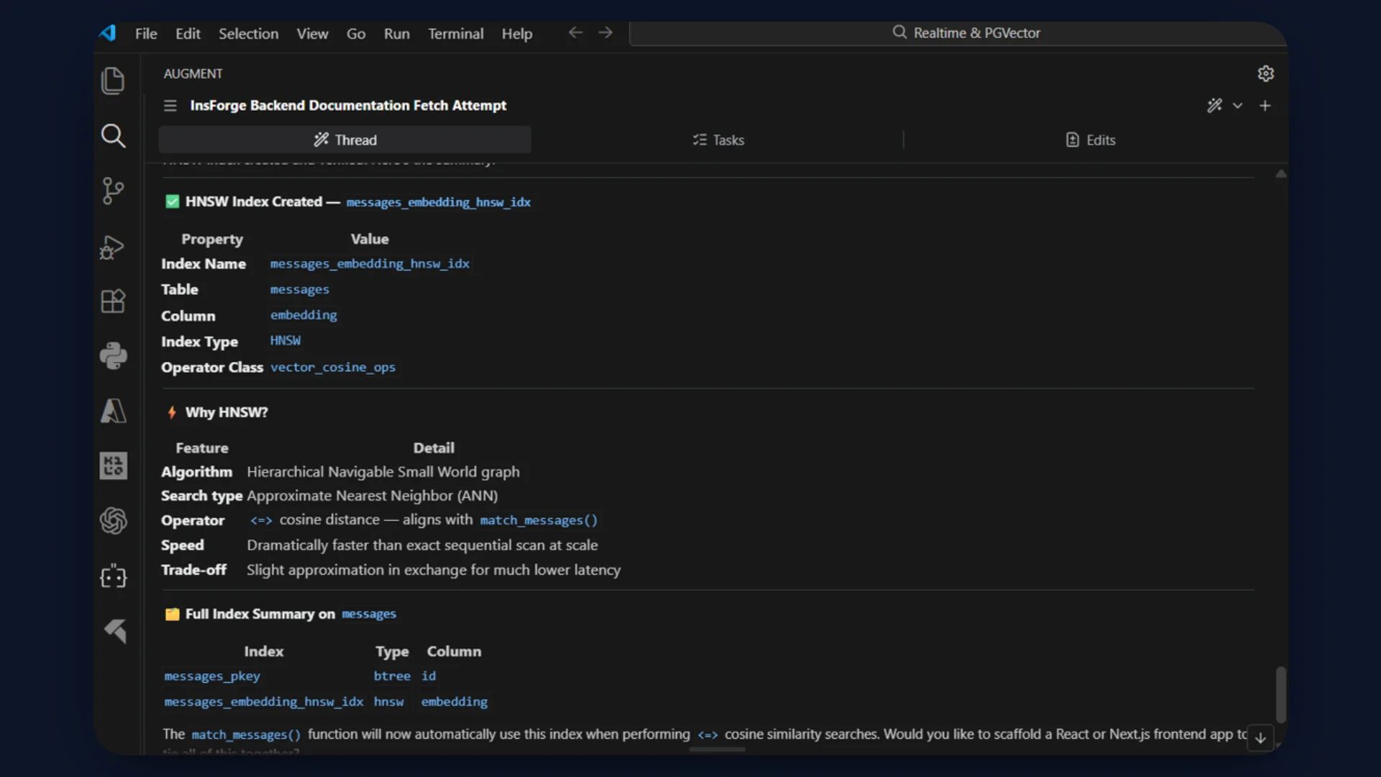Image resolution: width=1381 pixels, height=777 pixels.
Task: Click the robot assistant sidebar icon
Action: [113, 576]
